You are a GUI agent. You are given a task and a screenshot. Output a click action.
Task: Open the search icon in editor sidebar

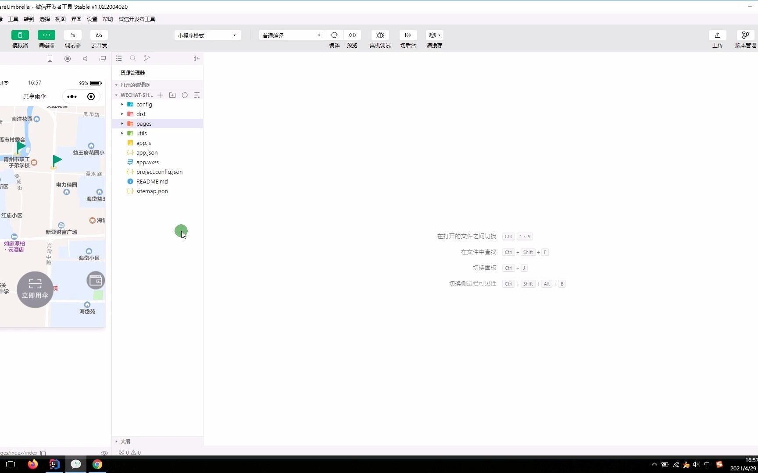coord(133,58)
